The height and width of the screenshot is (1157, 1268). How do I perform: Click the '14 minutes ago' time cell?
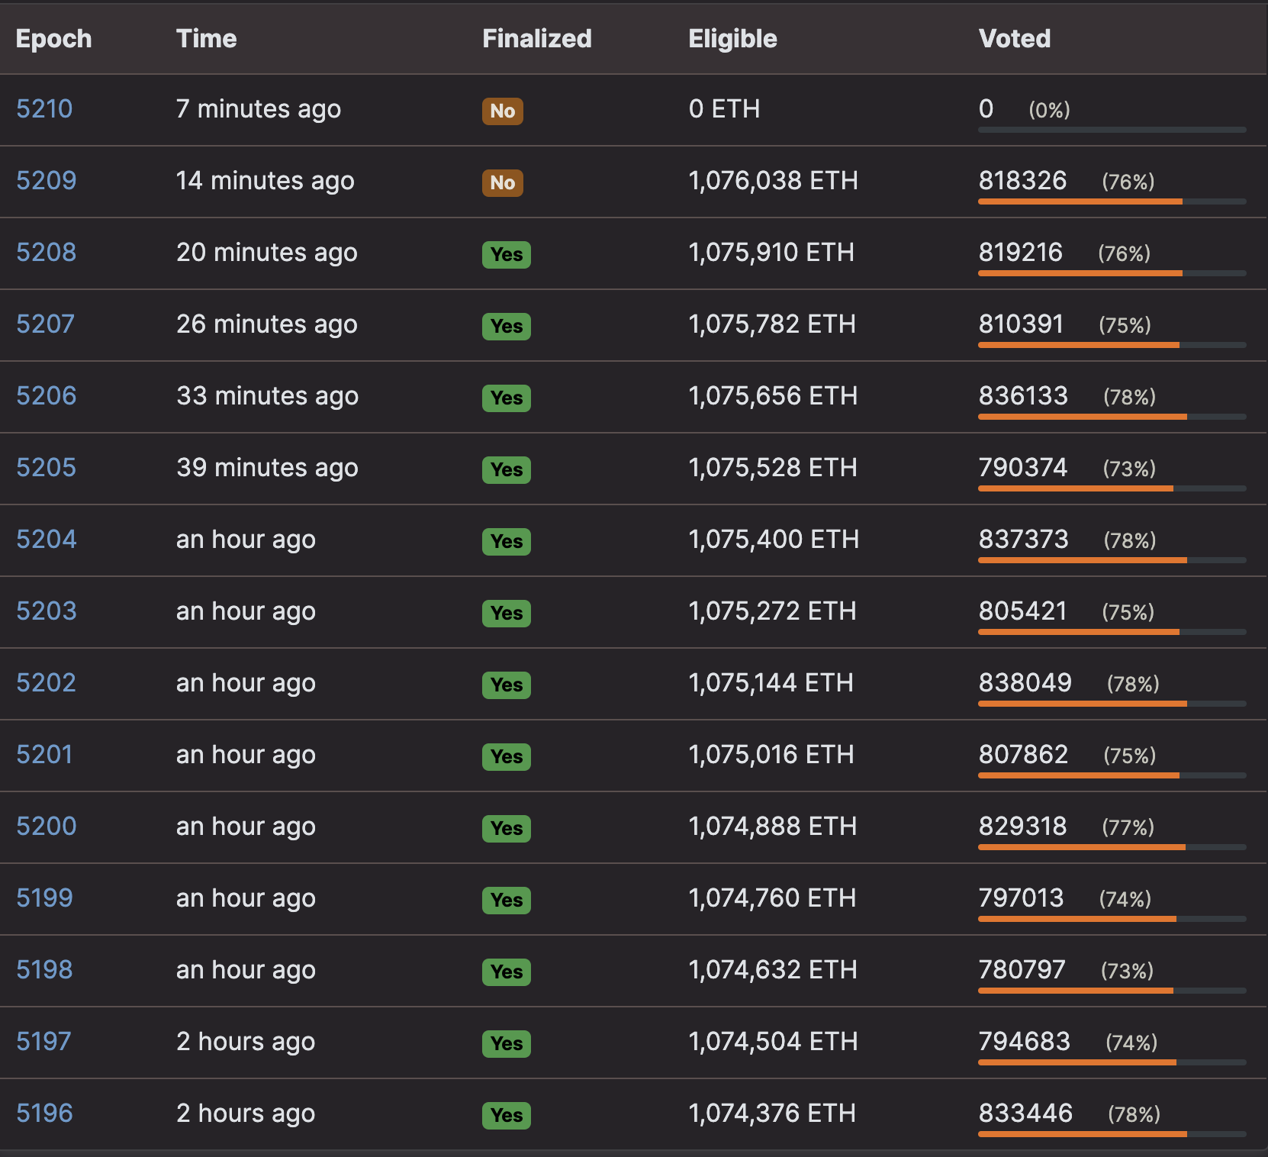[266, 181]
